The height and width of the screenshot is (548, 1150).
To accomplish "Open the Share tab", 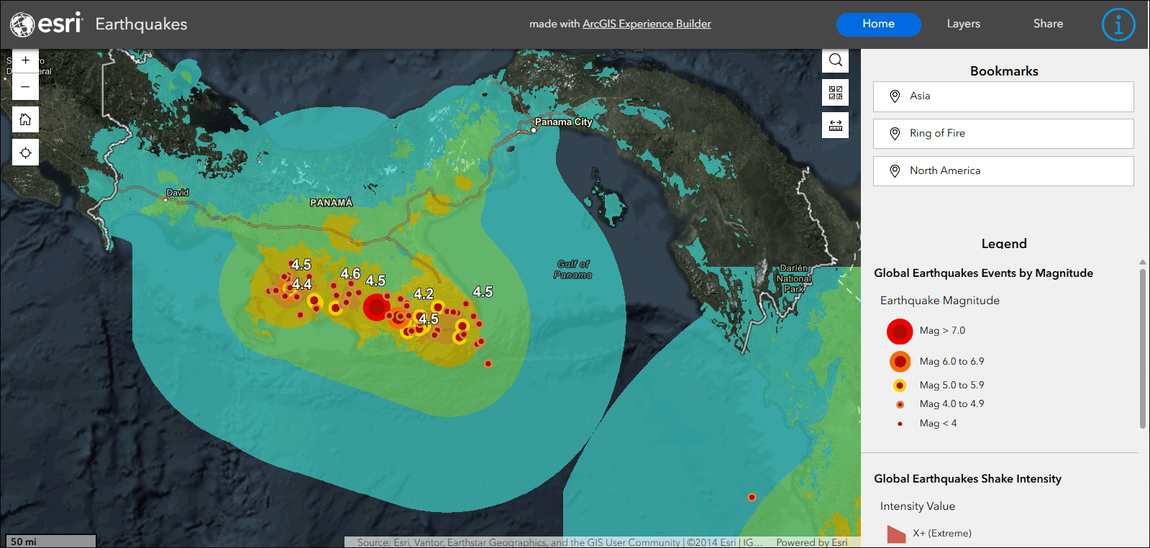I will [x=1048, y=24].
